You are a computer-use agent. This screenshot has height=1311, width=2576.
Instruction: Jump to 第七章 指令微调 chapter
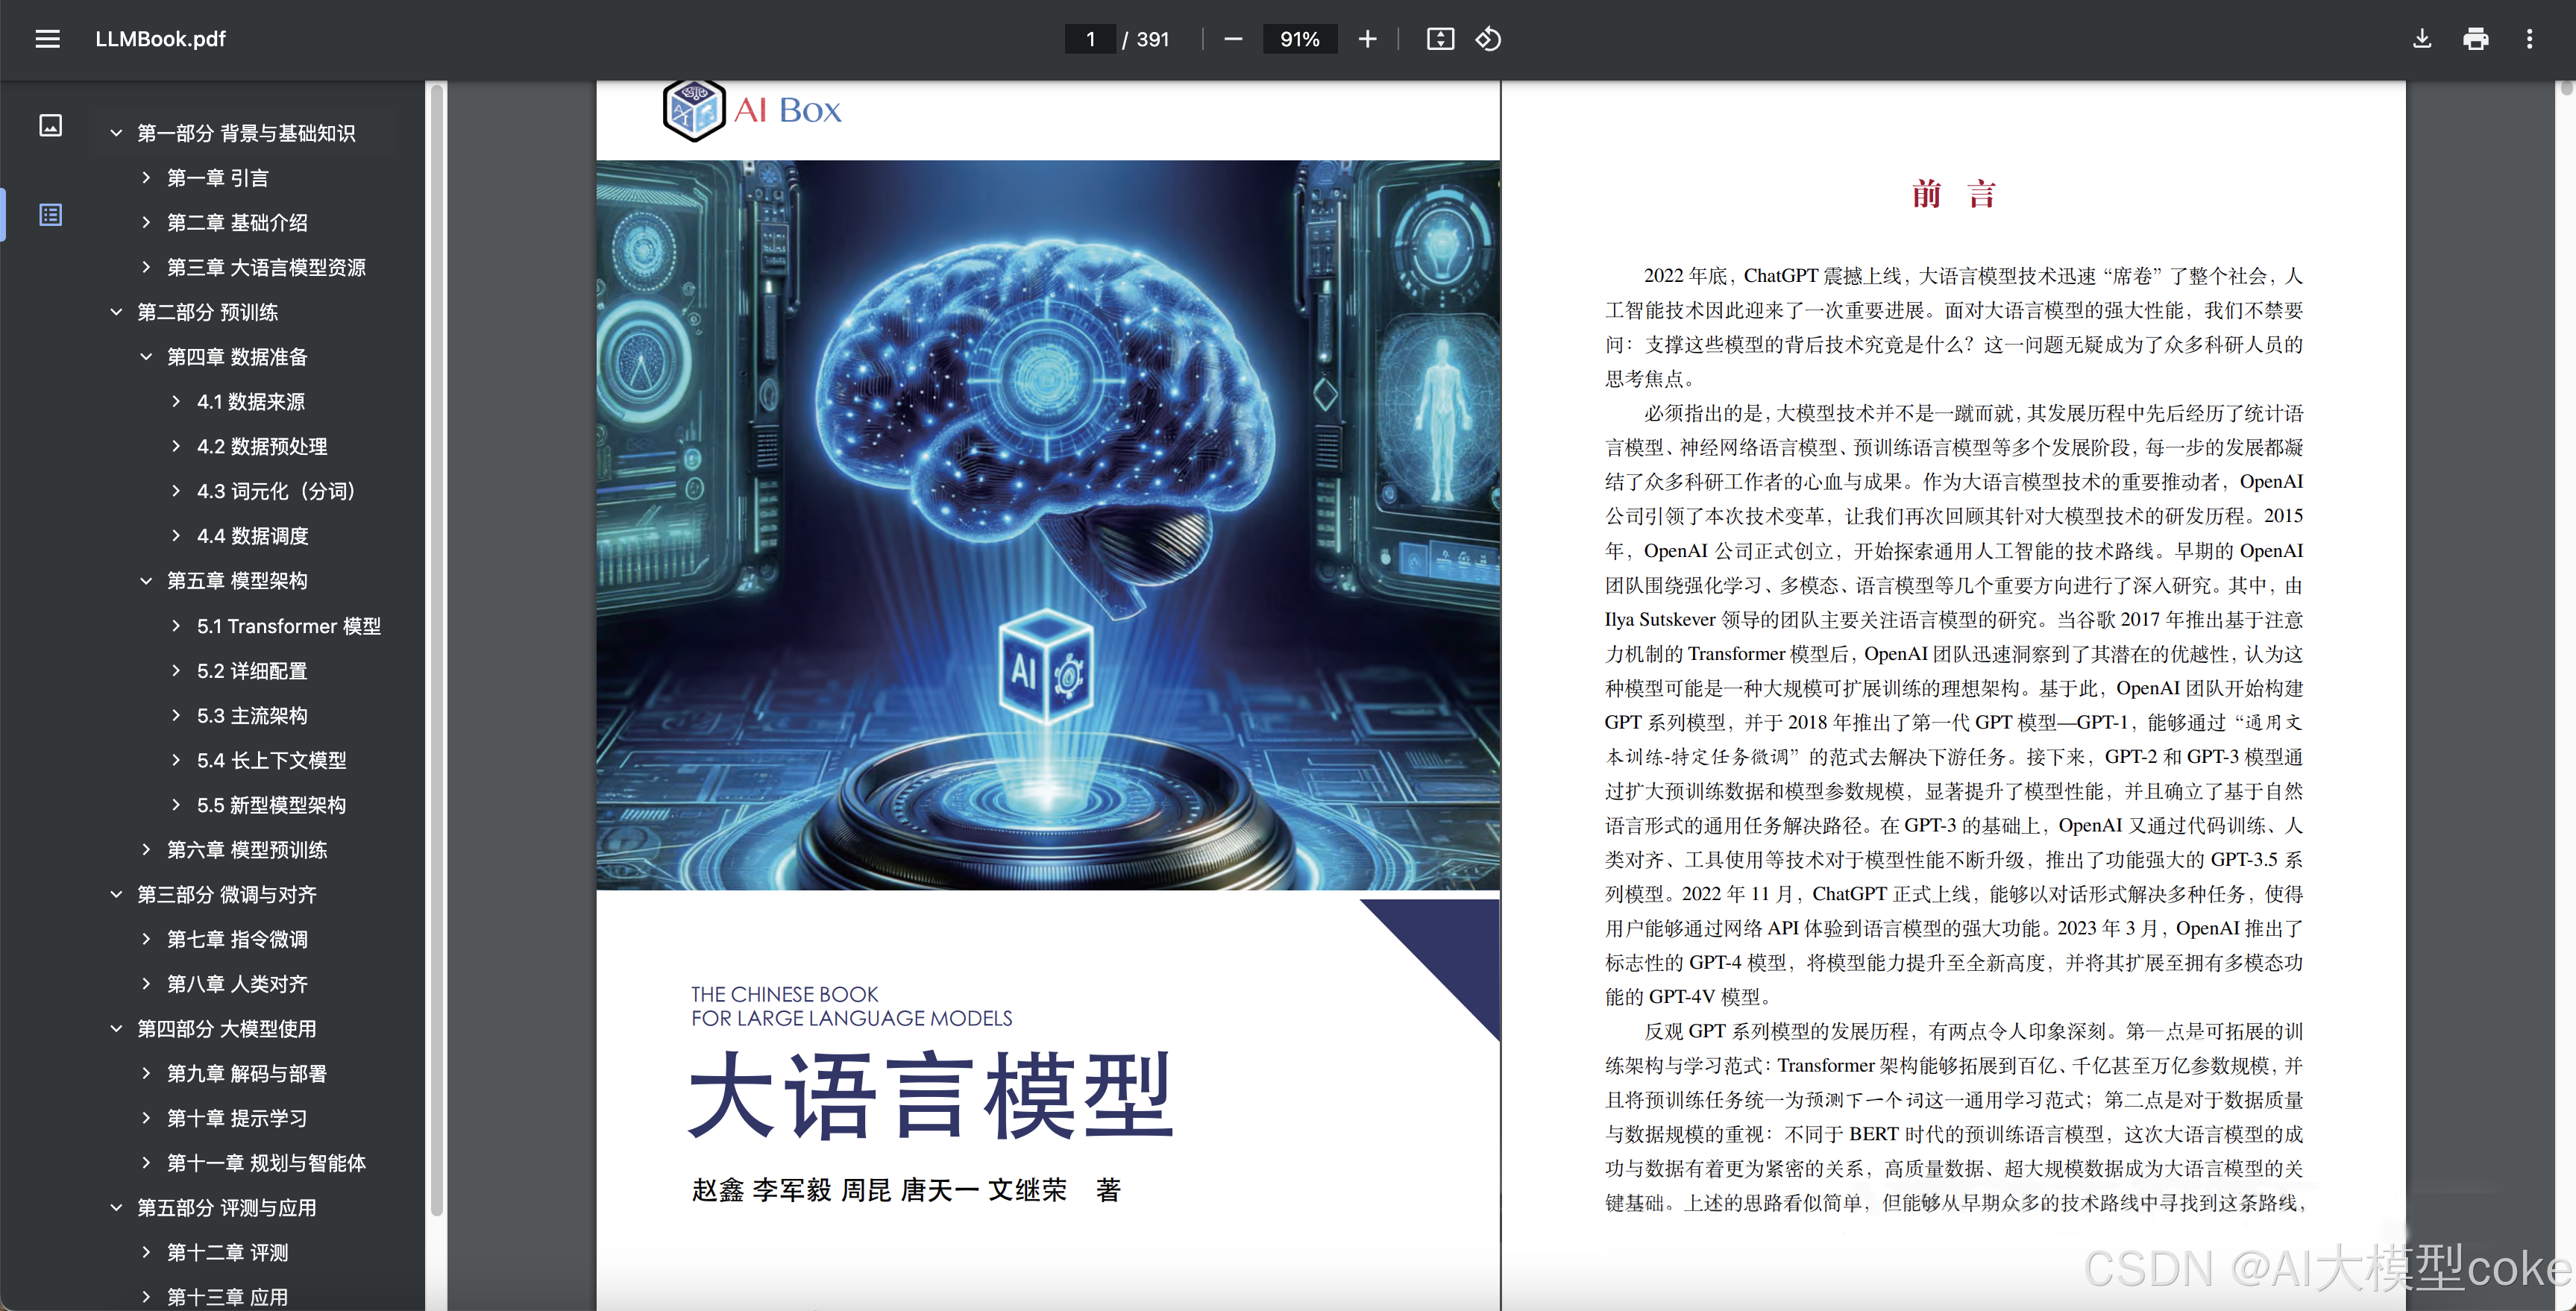pyautogui.click(x=237, y=939)
